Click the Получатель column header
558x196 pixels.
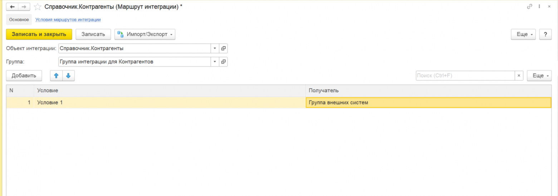point(429,90)
